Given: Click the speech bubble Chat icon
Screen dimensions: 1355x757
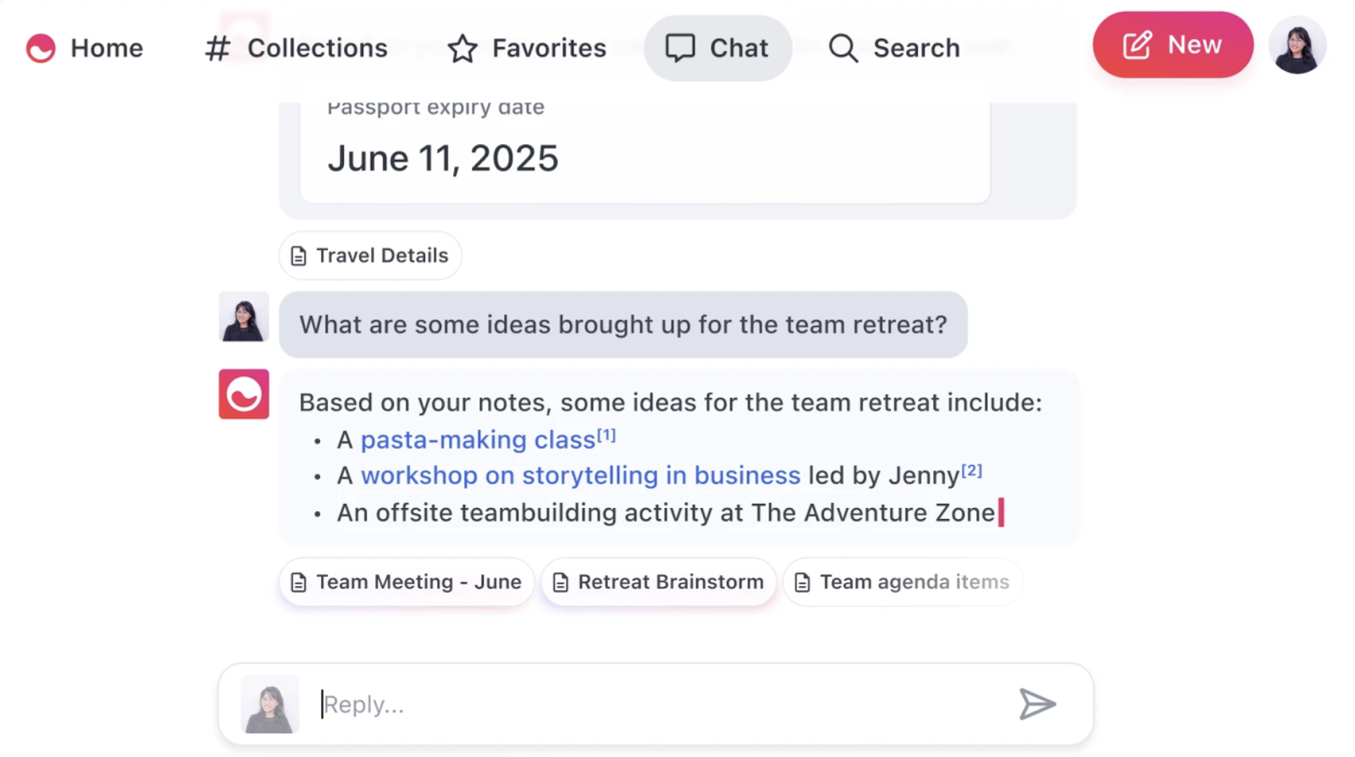Looking at the screenshot, I should pos(680,48).
